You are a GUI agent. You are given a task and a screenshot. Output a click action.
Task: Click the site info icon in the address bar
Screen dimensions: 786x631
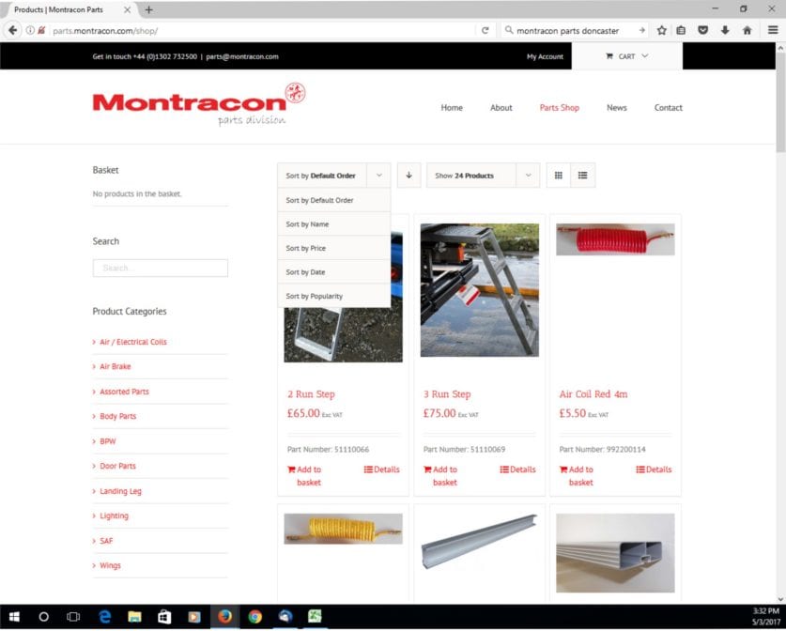[x=30, y=31]
